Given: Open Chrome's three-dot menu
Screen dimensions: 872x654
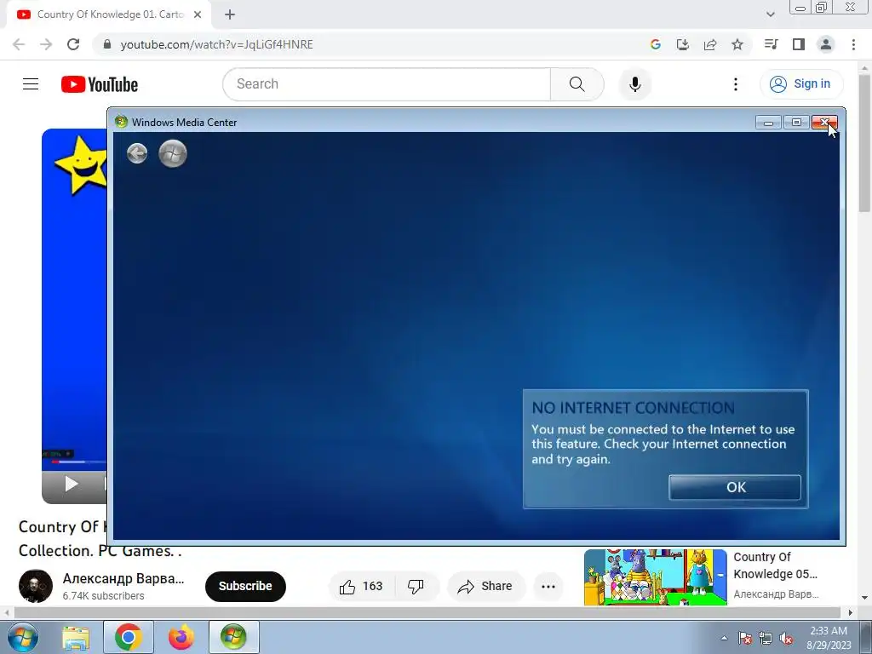Looking at the screenshot, I should [x=853, y=44].
